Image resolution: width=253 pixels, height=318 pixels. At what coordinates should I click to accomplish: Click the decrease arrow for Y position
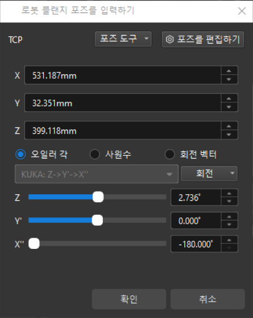229,107
